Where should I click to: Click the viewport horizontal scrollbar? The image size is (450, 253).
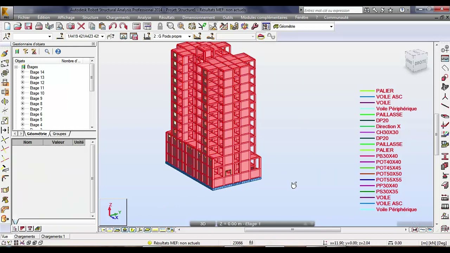click(x=292, y=230)
